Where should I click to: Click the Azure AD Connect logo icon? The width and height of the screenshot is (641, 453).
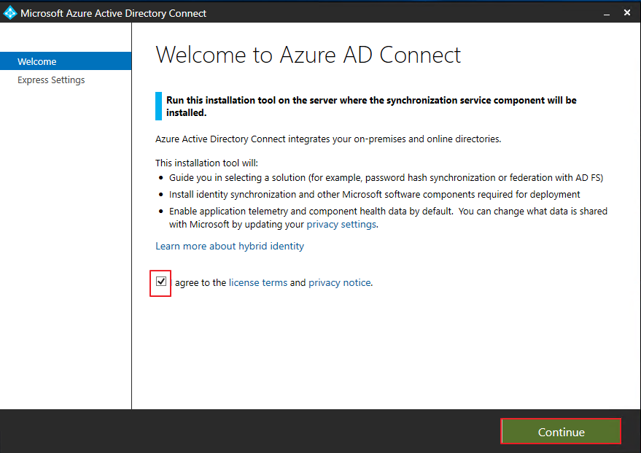point(9,13)
